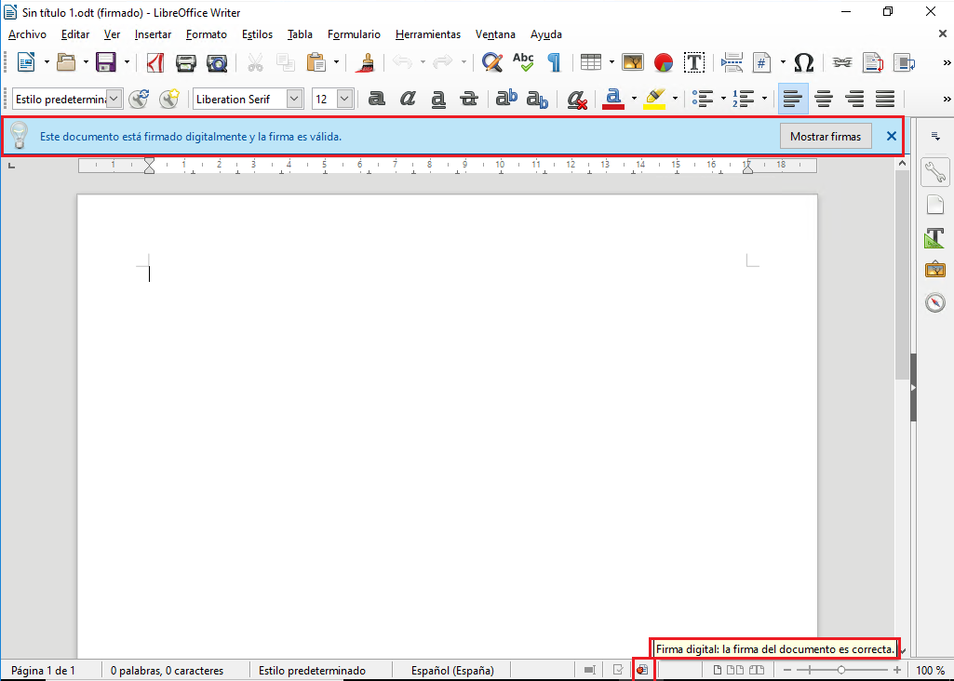Click the Mostrar firmas button
954x681 pixels.
pyautogui.click(x=826, y=136)
